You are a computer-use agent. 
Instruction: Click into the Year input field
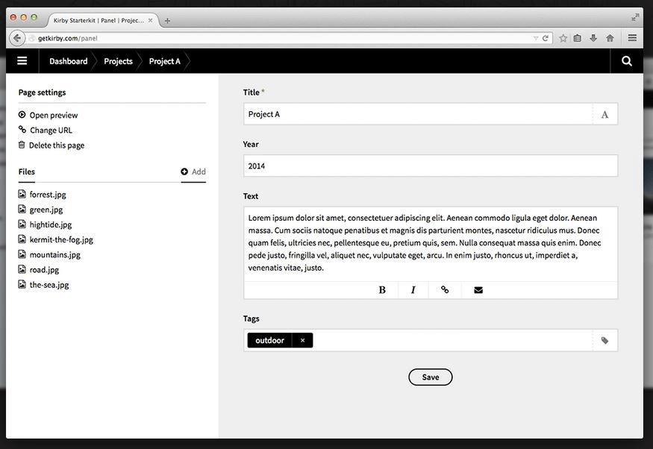pyautogui.click(x=430, y=166)
